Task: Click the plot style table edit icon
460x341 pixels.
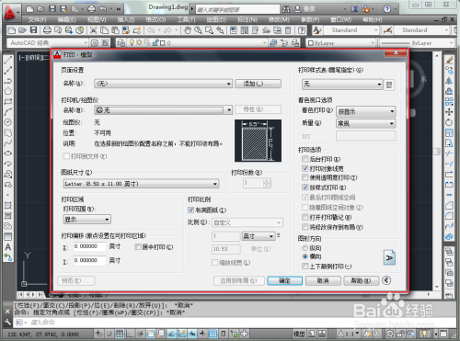Action: [x=389, y=85]
